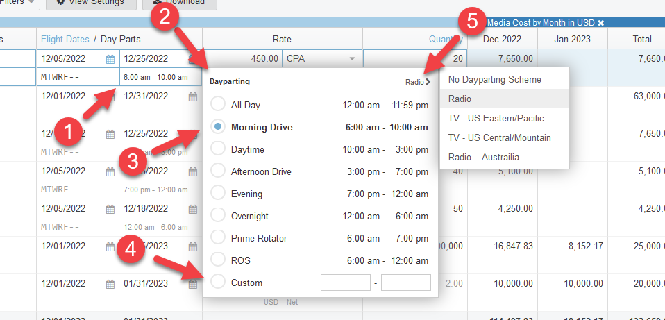
Task: Open calendar for 12/31/2022 end date
Action: point(192,96)
